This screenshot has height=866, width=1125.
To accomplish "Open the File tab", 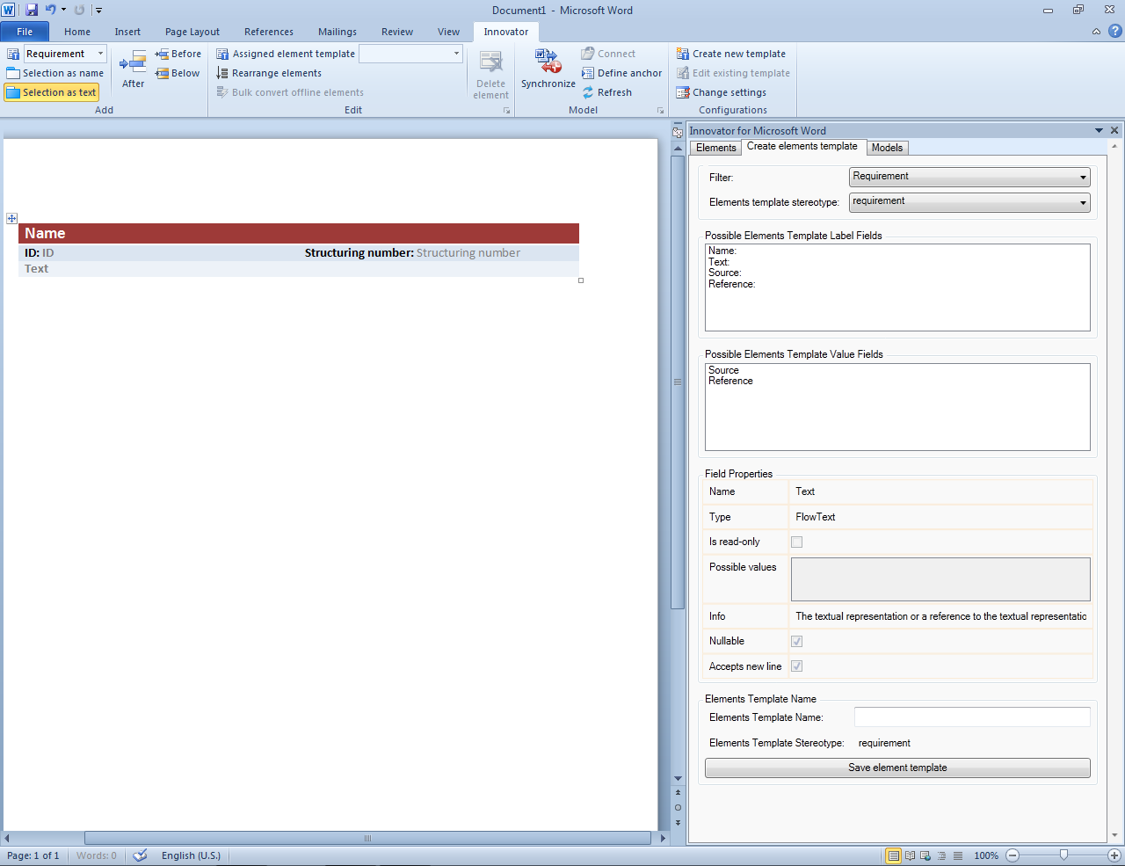I will 25,32.
